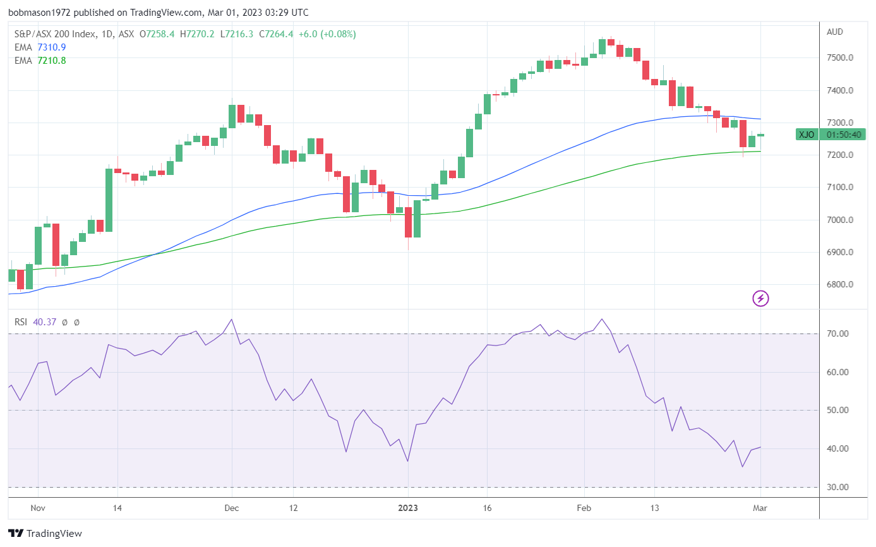Click the green EMA 7210.8 legend
Image resolution: width=876 pixels, height=547 pixels.
(40, 61)
